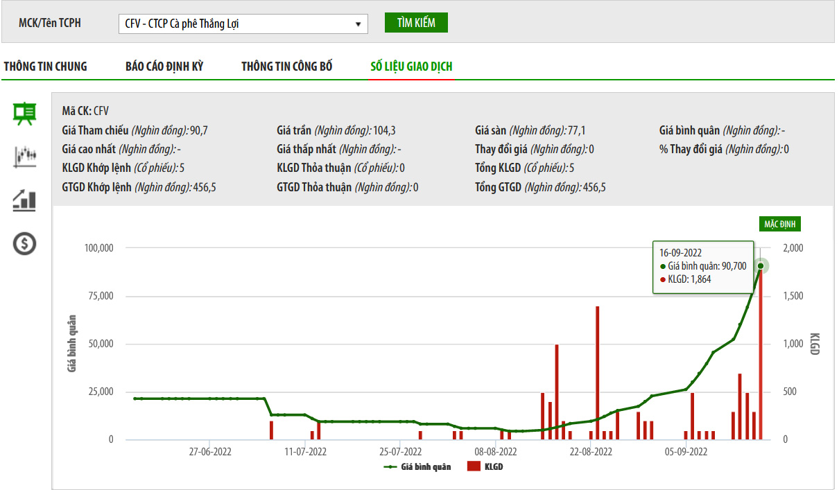Switch to the THÔNG TIN CHUNG tab
This screenshot has width=839, height=490.
(46, 67)
